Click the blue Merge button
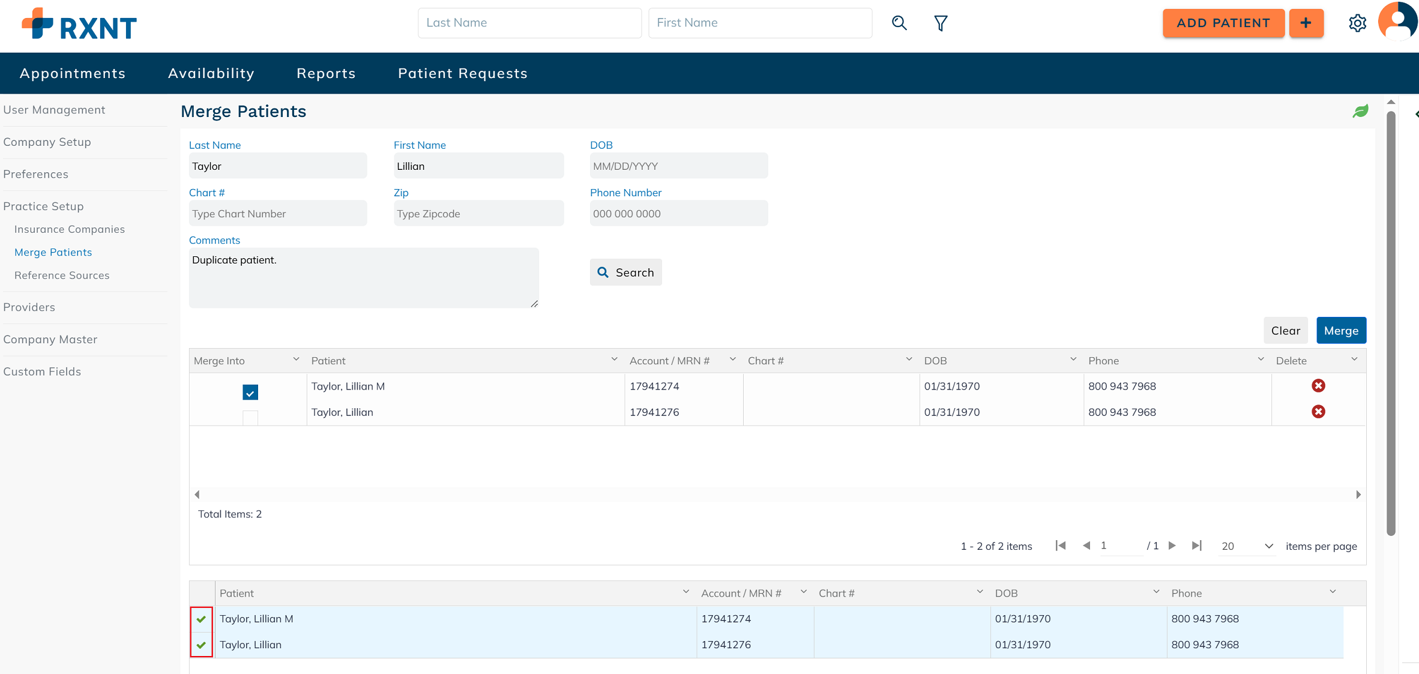The width and height of the screenshot is (1419, 674). (x=1341, y=331)
